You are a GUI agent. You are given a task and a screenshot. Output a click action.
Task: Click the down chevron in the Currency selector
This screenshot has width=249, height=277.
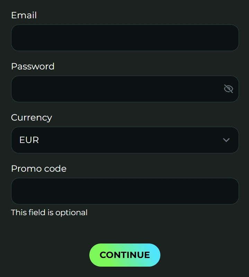[226, 140]
